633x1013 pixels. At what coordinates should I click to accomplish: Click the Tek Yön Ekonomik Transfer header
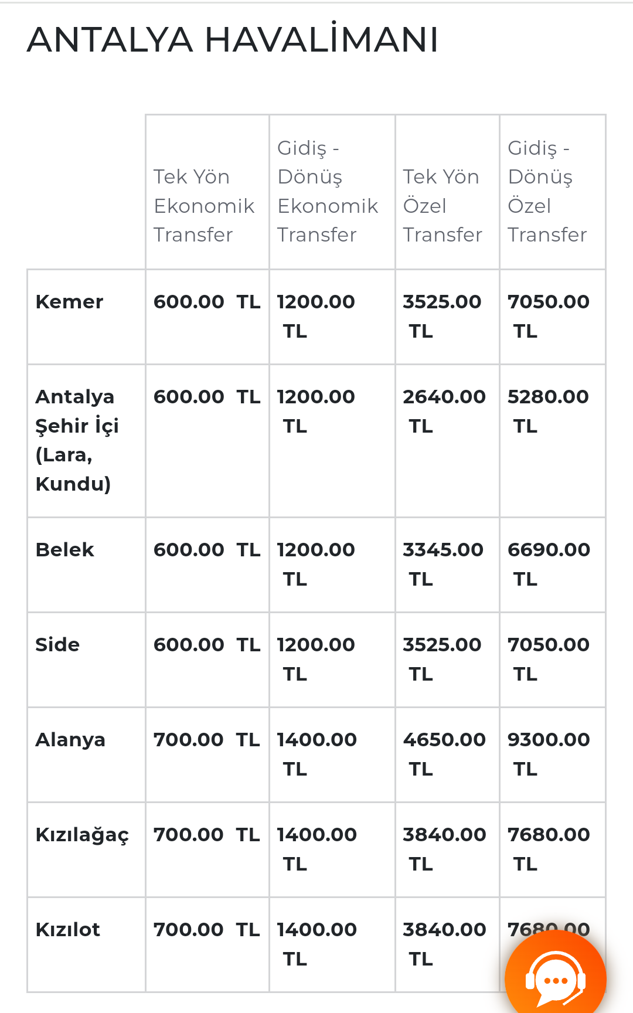pos(203,206)
